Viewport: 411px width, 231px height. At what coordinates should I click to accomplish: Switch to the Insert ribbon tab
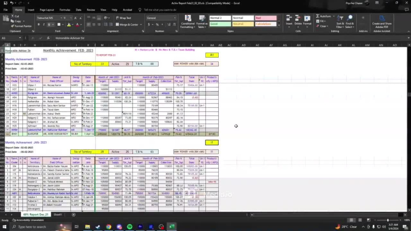pos(31,10)
